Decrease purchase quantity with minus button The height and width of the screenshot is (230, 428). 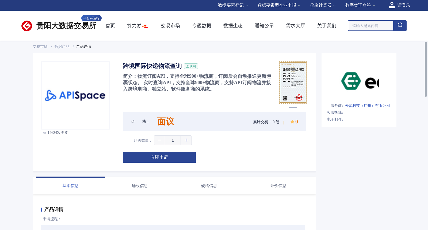tap(159, 140)
